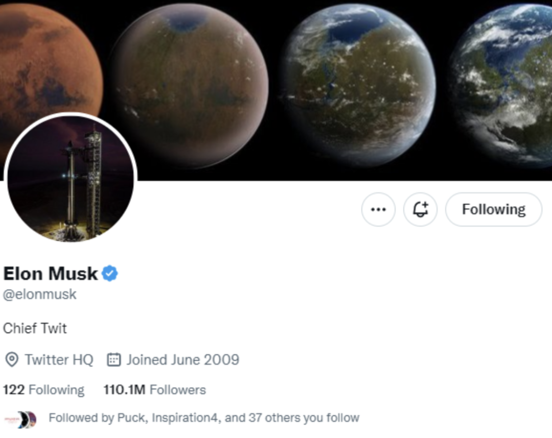Viewport: 552px width, 438px height.
Task: Open the rocket profile picture
Action: (71, 178)
